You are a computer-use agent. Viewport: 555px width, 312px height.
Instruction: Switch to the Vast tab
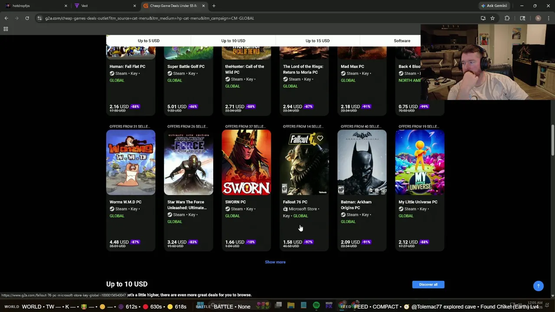tap(104, 6)
